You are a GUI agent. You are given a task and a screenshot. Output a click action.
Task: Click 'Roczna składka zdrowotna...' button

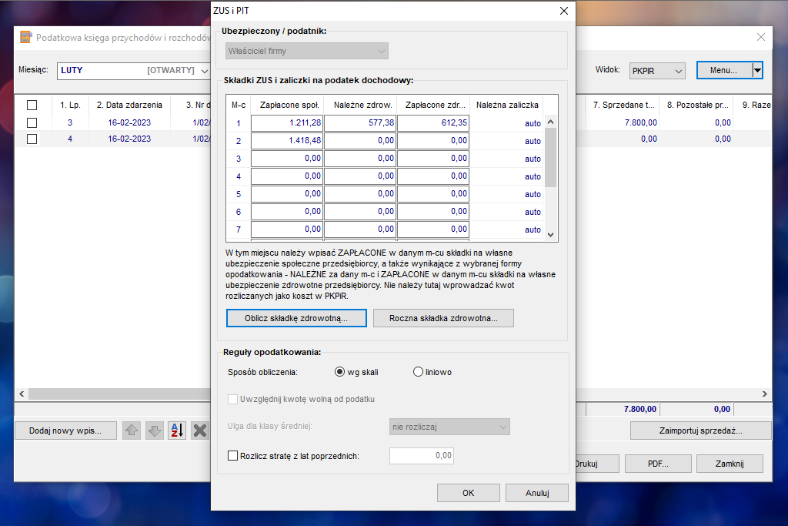click(x=443, y=318)
